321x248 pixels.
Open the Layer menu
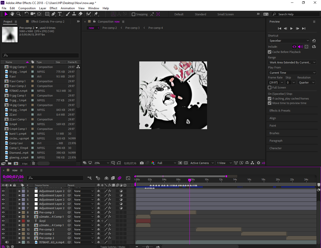point(43,8)
